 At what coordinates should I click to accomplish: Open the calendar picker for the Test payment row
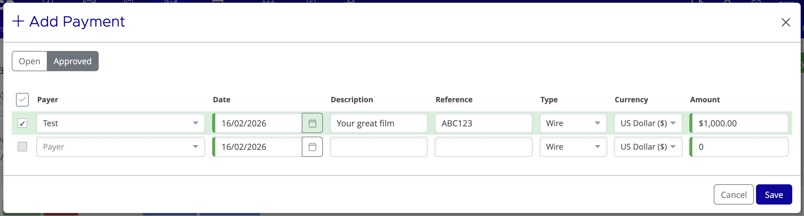[312, 123]
